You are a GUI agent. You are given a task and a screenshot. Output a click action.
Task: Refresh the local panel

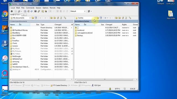click(61, 18)
